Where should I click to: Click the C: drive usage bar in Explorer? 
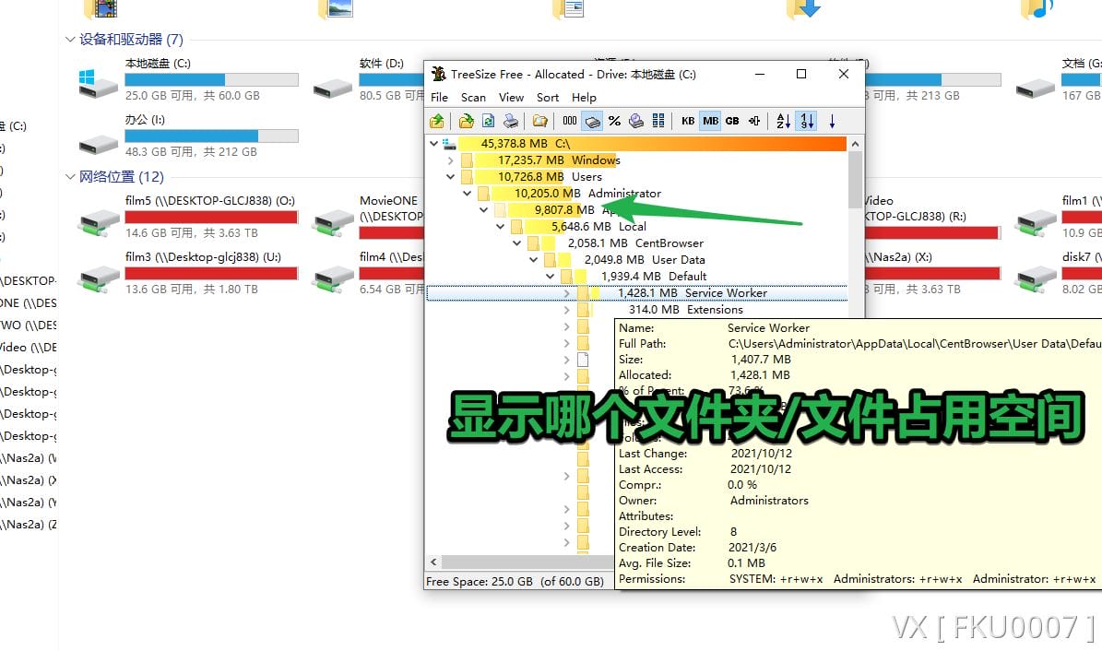211,79
